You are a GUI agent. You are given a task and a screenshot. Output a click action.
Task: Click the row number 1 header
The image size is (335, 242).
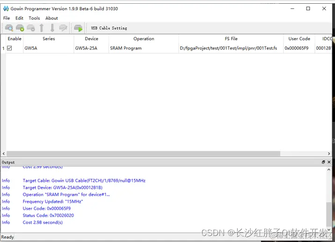click(x=3, y=49)
